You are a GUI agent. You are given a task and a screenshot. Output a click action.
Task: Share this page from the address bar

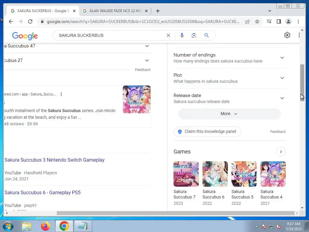pos(247,21)
